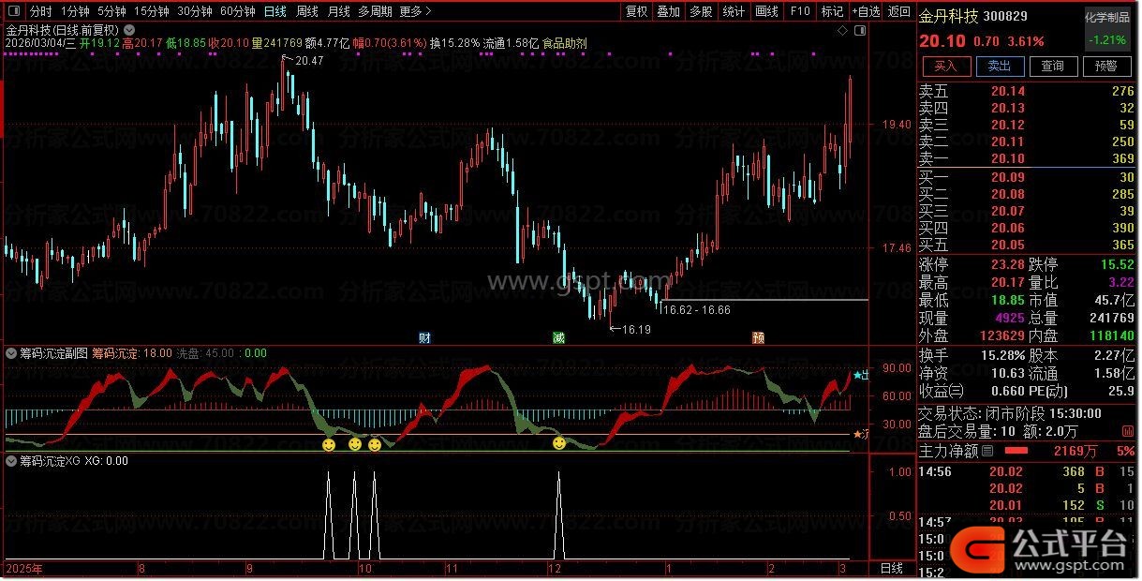Image resolution: width=1142 pixels, height=581 pixels.
Task: Click the 财 financial marker on chart
Action: pyautogui.click(x=424, y=337)
